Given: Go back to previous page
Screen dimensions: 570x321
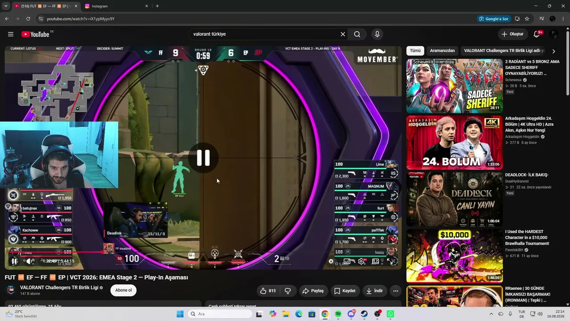Looking at the screenshot, I should click(7, 19).
